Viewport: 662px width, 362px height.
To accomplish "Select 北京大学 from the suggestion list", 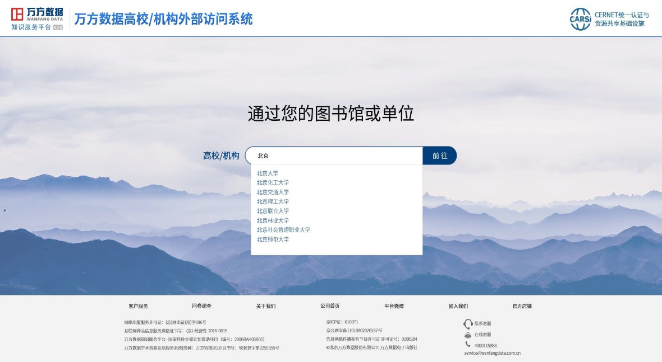I will (x=268, y=173).
